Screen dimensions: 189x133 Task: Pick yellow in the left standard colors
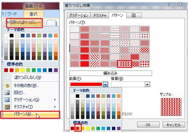pyautogui.click(x=23, y=70)
